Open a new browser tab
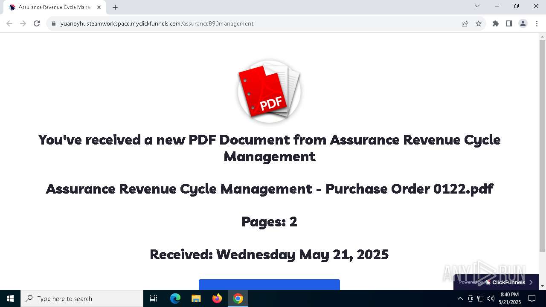The height and width of the screenshot is (307, 546). pyautogui.click(x=115, y=7)
